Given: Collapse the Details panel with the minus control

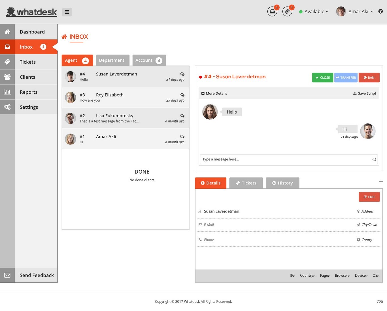Looking at the screenshot, I should 381,181.
